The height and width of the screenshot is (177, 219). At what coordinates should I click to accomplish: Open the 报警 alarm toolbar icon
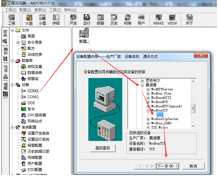click(100, 20)
